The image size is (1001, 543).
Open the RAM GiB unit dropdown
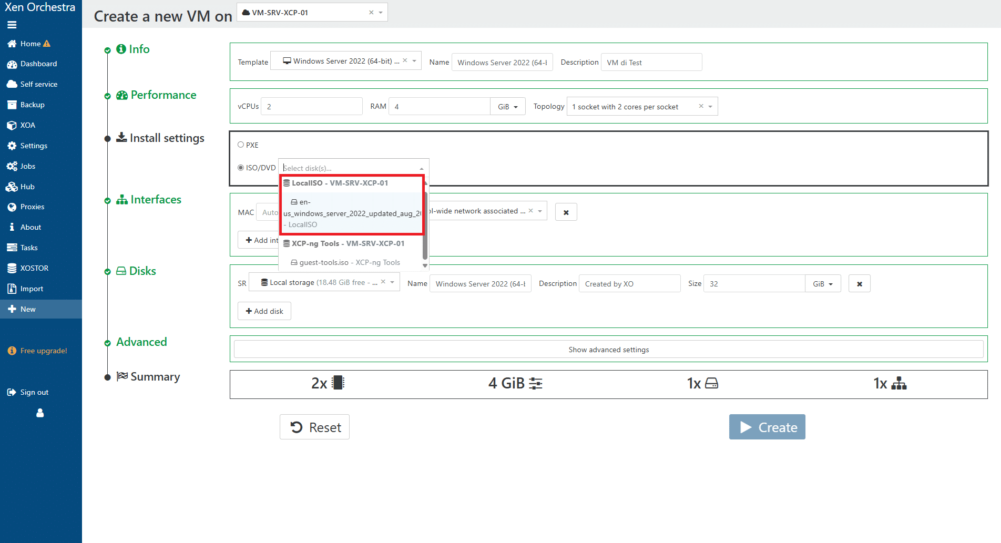click(x=508, y=106)
